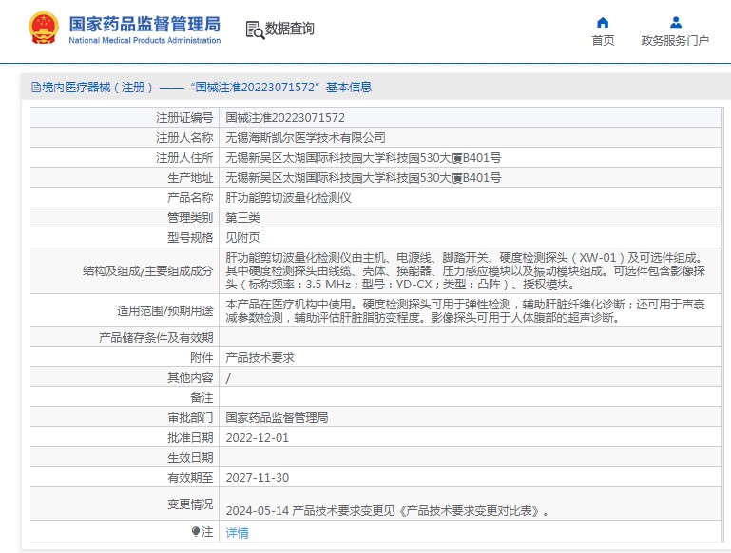Click the product name 肝功能剪切波量化检测仪 cell

pyautogui.click(x=288, y=198)
